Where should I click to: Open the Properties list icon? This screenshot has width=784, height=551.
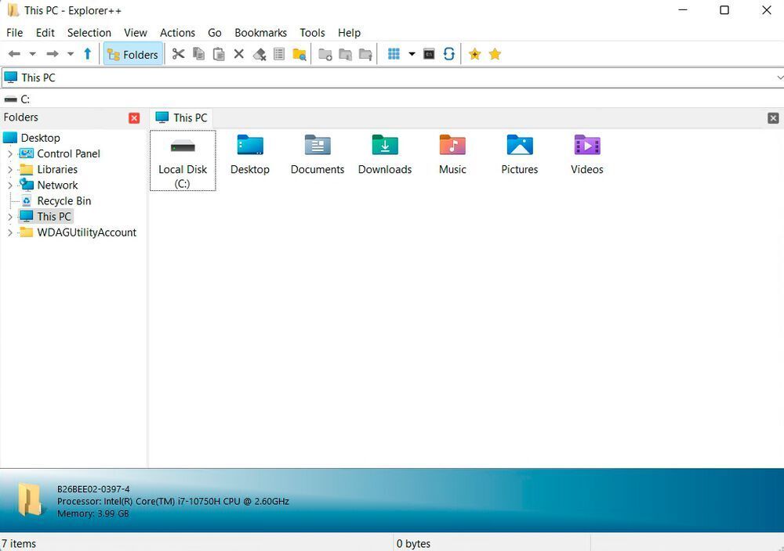(x=279, y=54)
